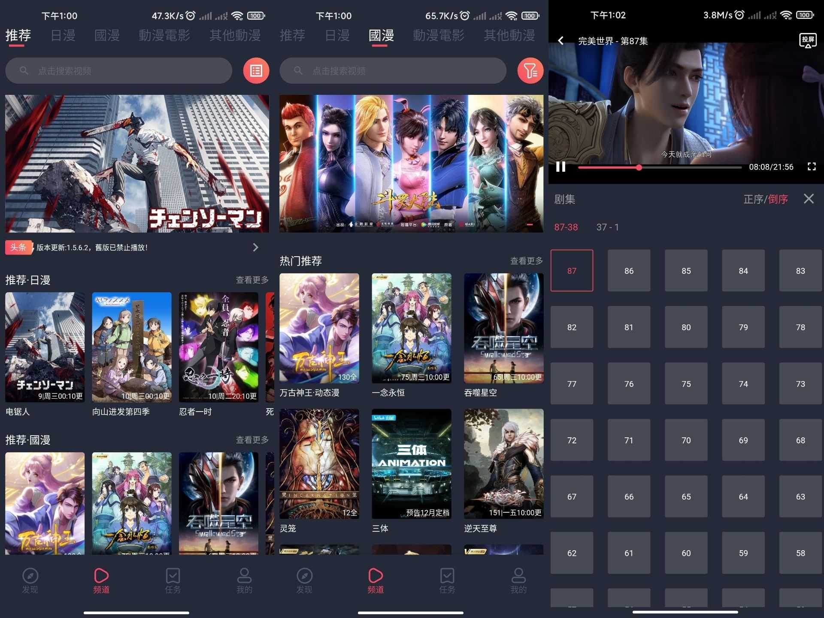Open 一念永恒 poster in 热门推荐

(411, 328)
